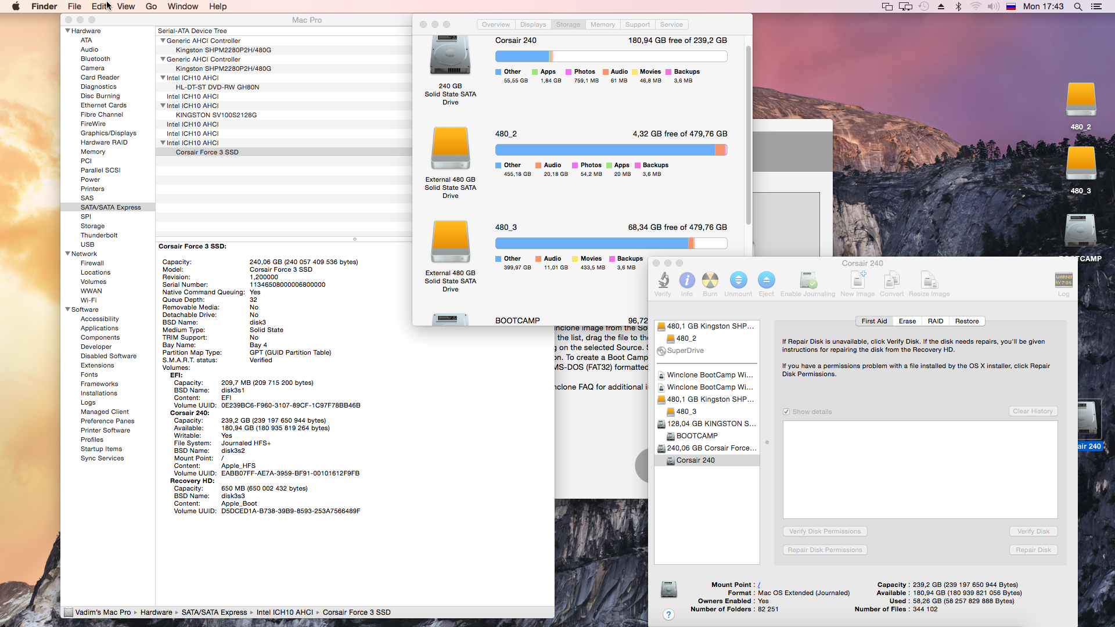Click the Corsair 240 storage usage bar
The width and height of the screenshot is (1115, 627).
[x=611, y=56]
